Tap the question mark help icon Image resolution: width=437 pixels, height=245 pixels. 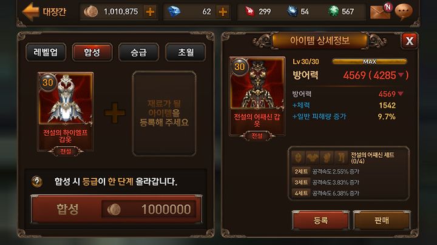[x=37, y=182]
